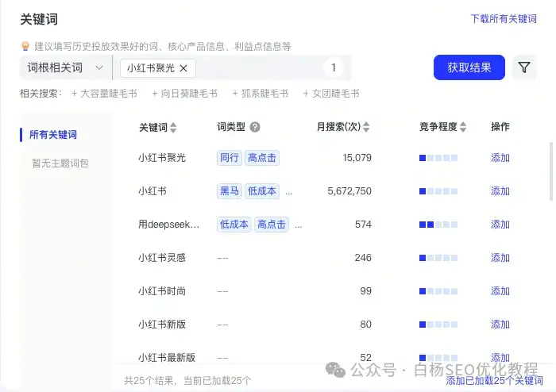The height and width of the screenshot is (392, 556).
Task: Click monthly search value 15,079
Action: 357,158
